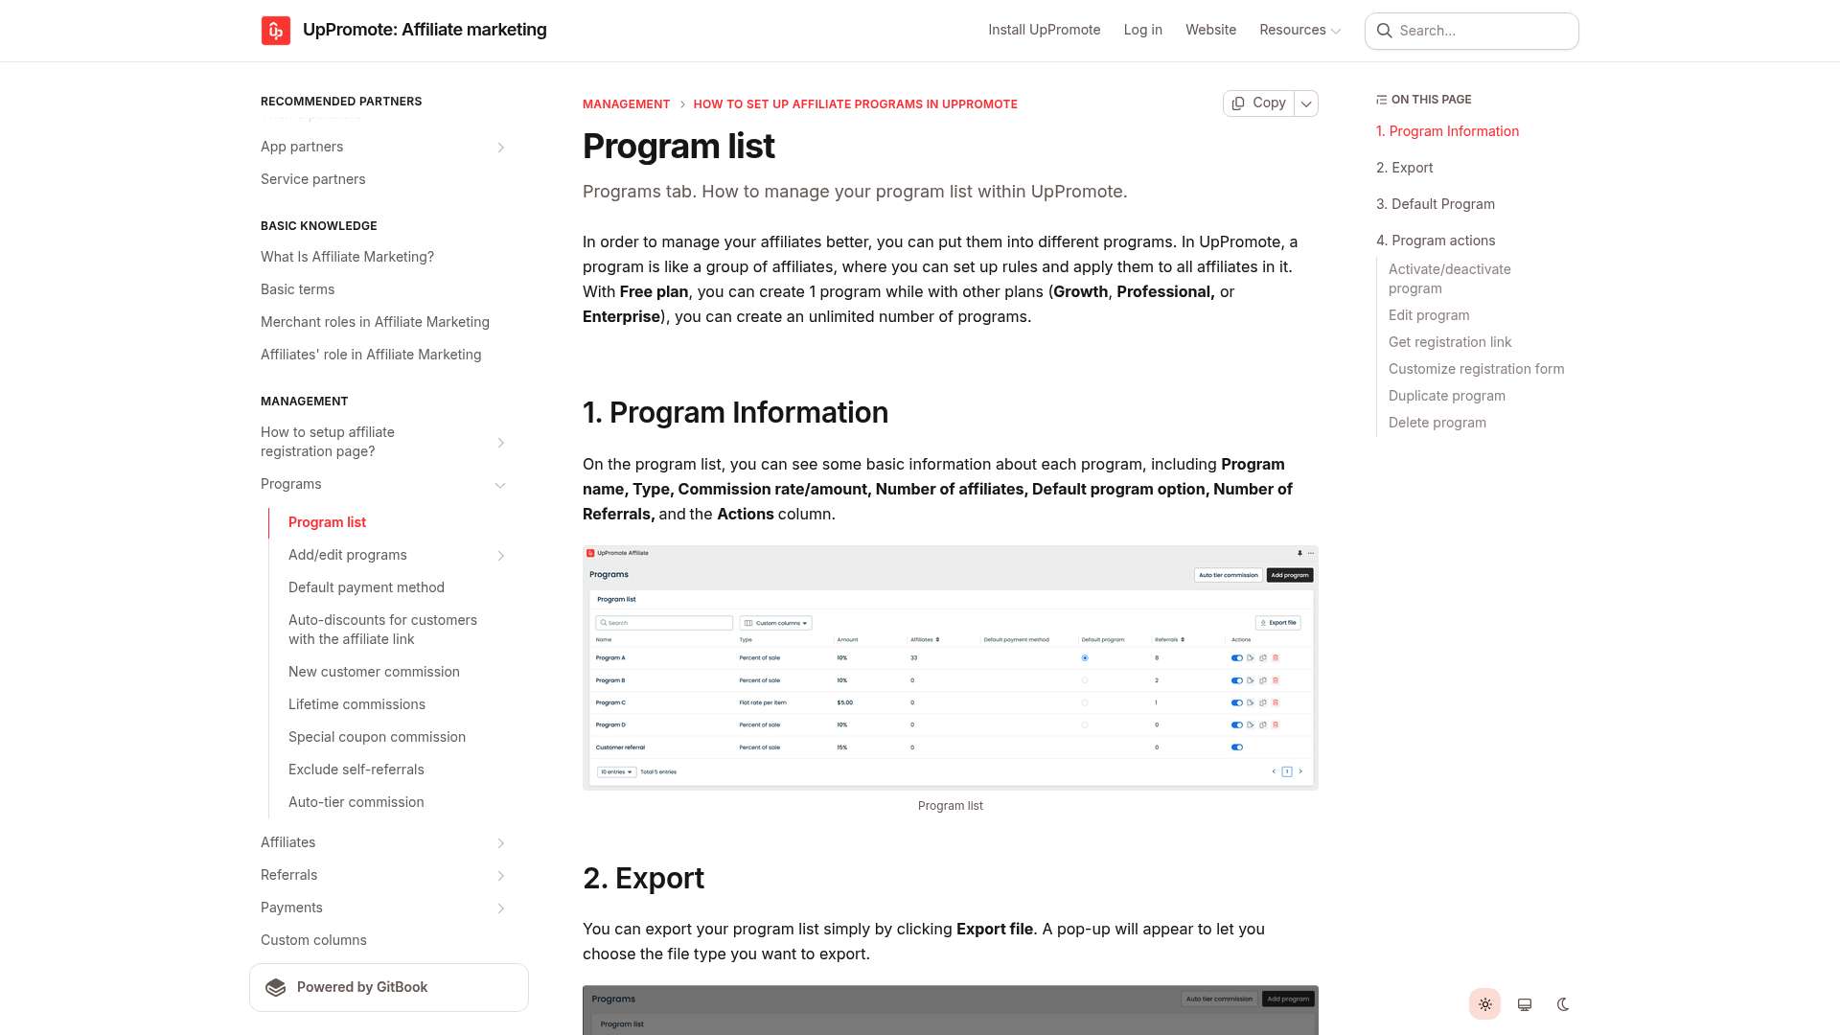Select Program list in sidebar
The image size is (1840, 1035).
click(327, 522)
